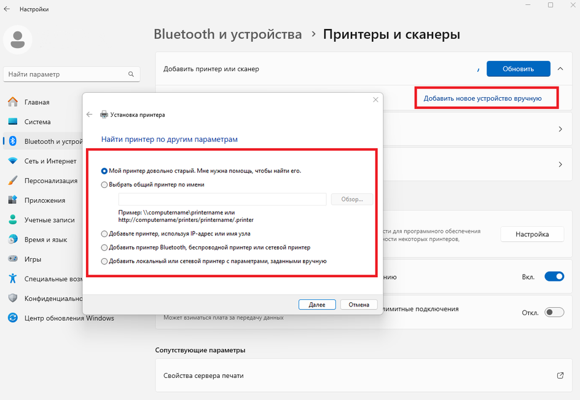Viewport: 580px width, 400px height.
Task: Click the Обзор... browse button
Action: point(352,199)
